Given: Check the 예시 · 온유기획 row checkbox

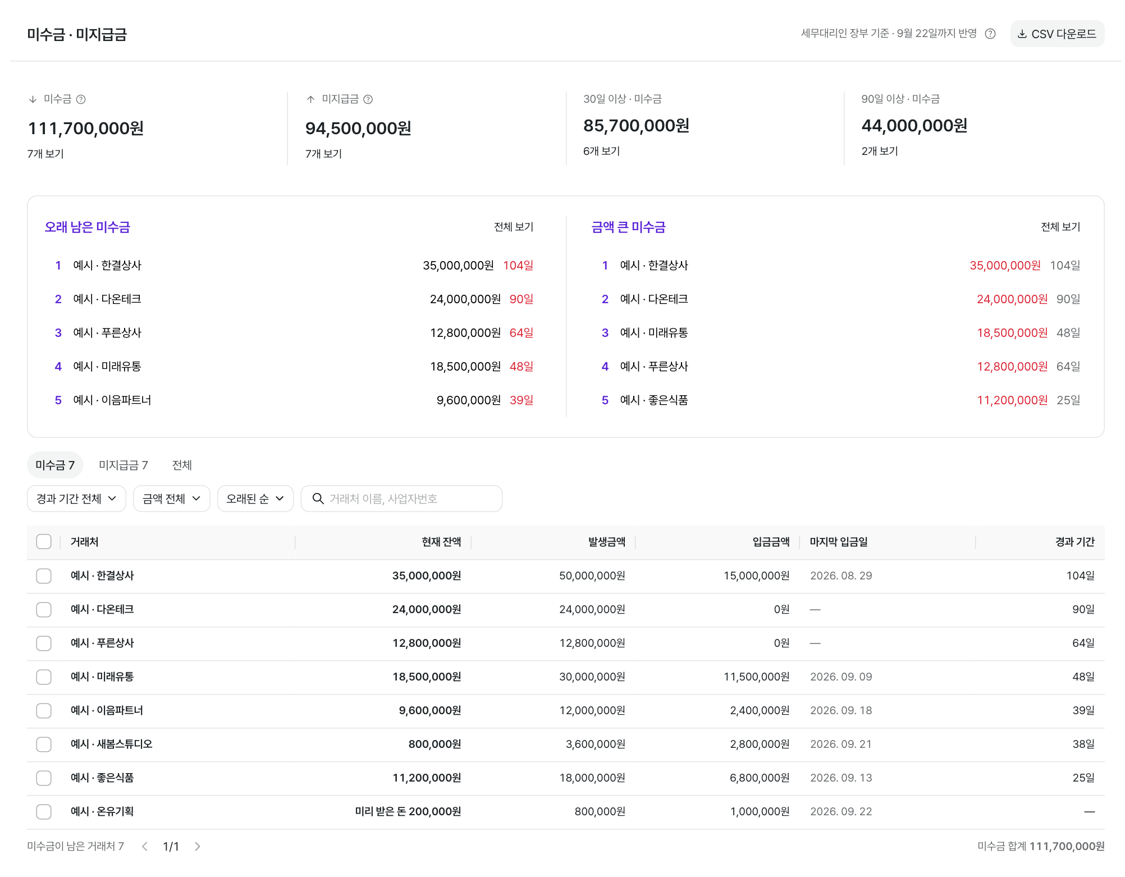Looking at the screenshot, I should (x=44, y=812).
